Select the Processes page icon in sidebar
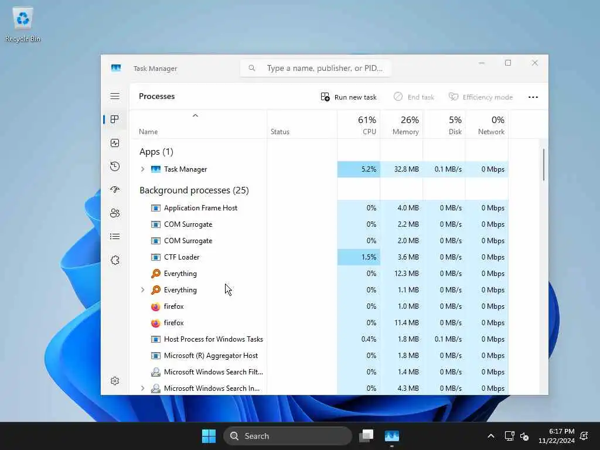Screen dimensions: 600x450 click(114, 120)
